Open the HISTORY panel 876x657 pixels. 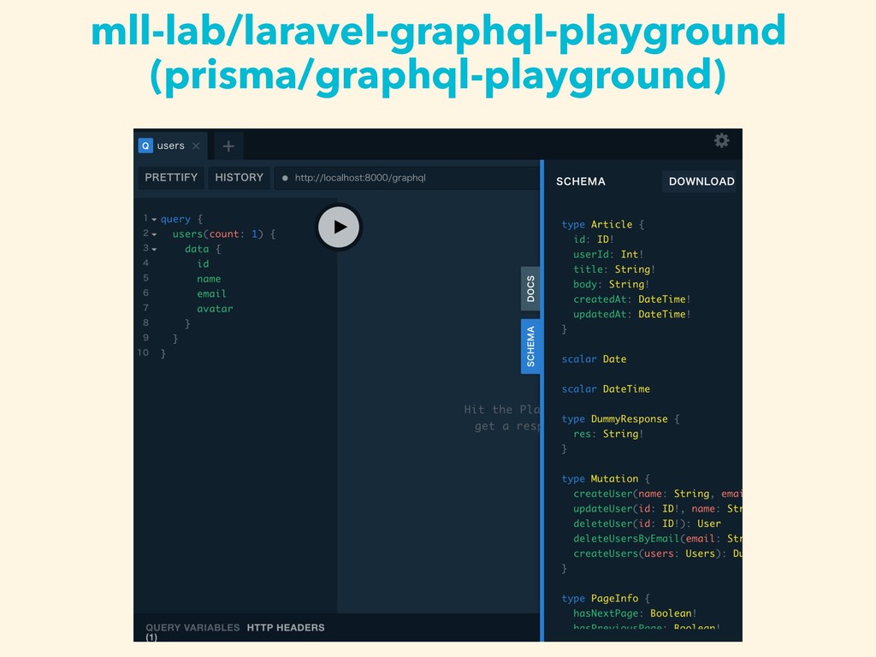click(240, 178)
